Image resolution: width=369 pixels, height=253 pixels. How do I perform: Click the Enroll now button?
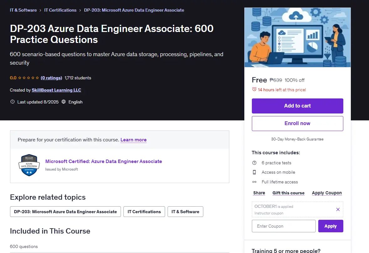[298, 124]
